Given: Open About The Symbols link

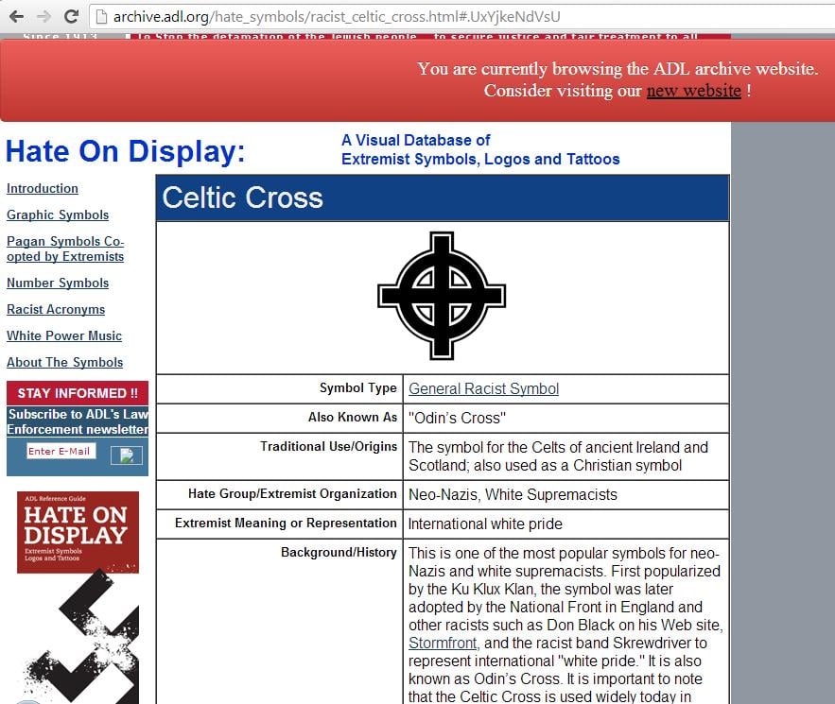Looking at the screenshot, I should [64, 362].
